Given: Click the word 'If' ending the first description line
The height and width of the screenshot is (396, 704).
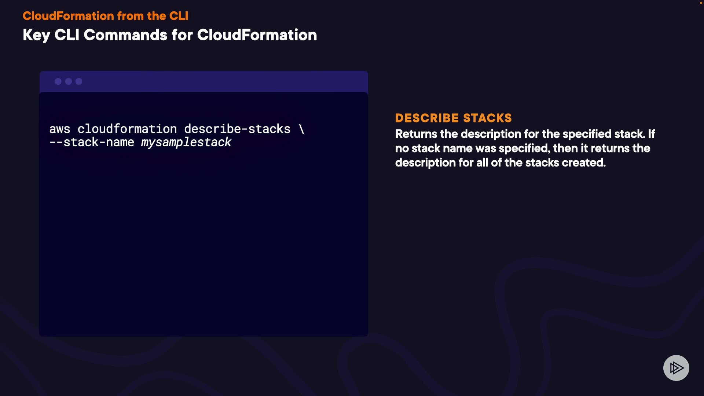Looking at the screenshot, I should click(651, 134).
